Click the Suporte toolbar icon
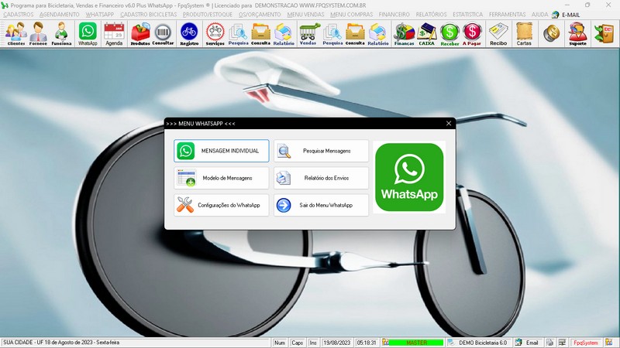Screen dimensions: 620x348 (577, 33)
